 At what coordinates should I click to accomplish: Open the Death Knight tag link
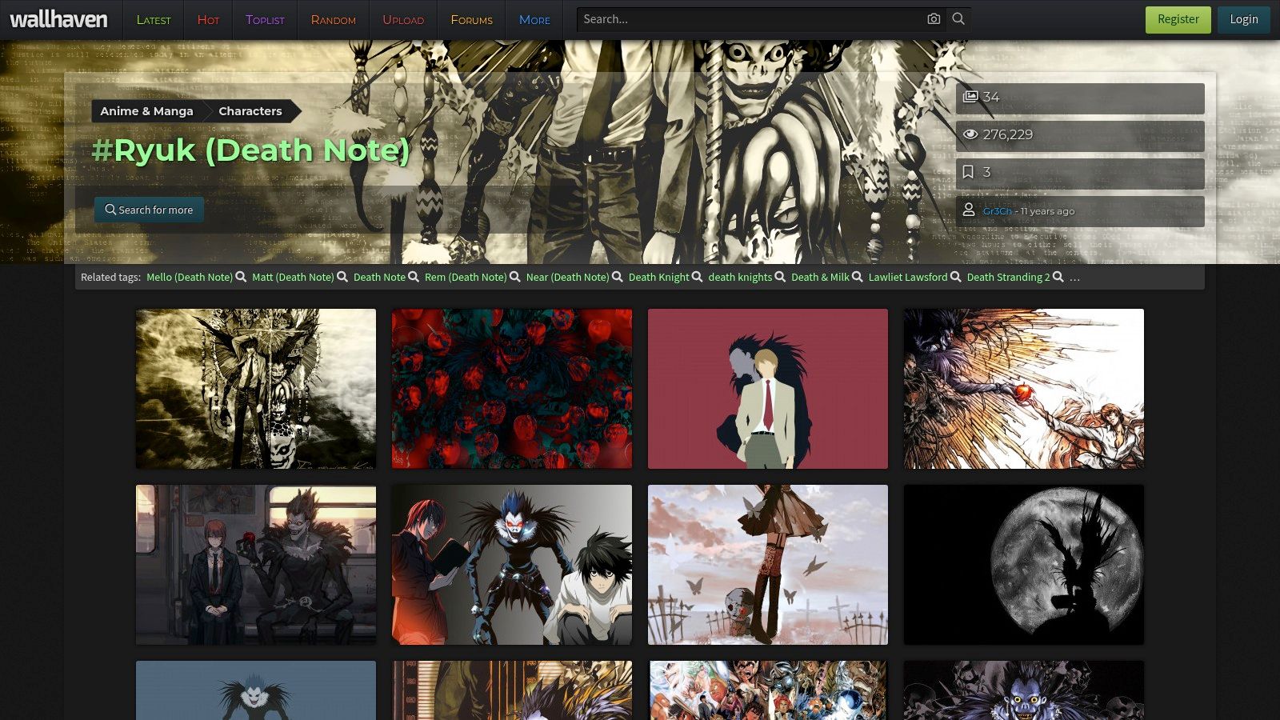point(658,277)
